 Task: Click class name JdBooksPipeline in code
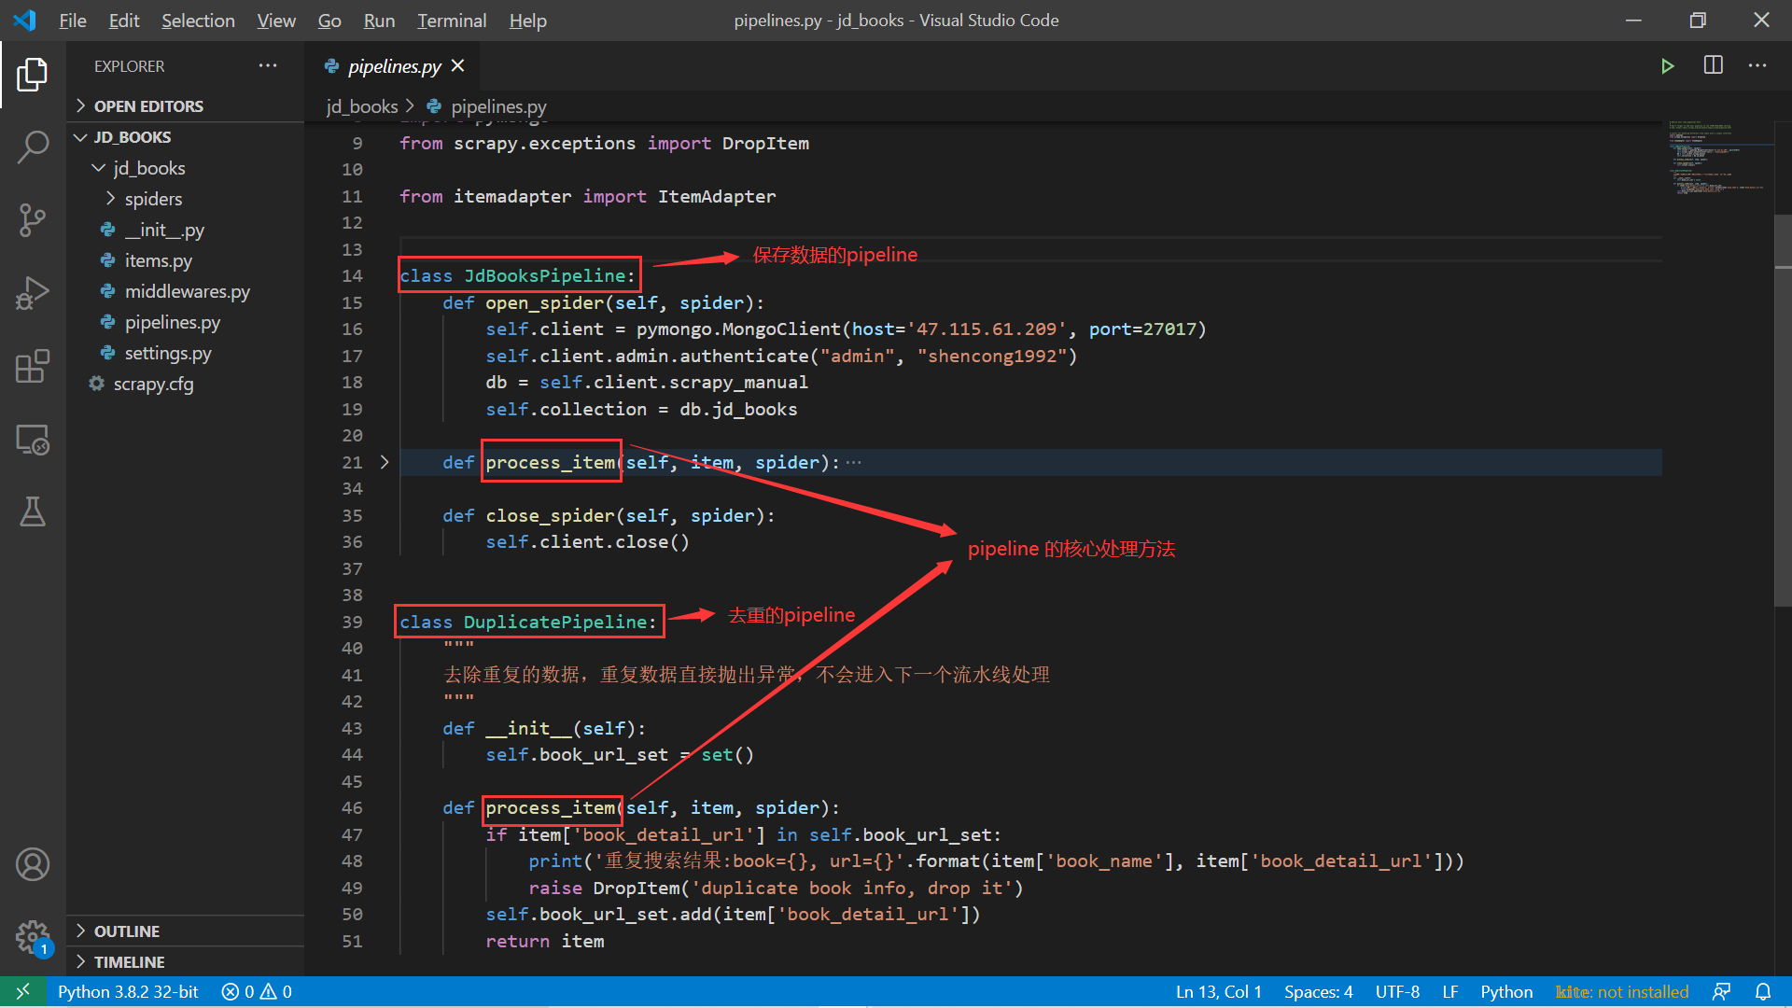[544, 275]
